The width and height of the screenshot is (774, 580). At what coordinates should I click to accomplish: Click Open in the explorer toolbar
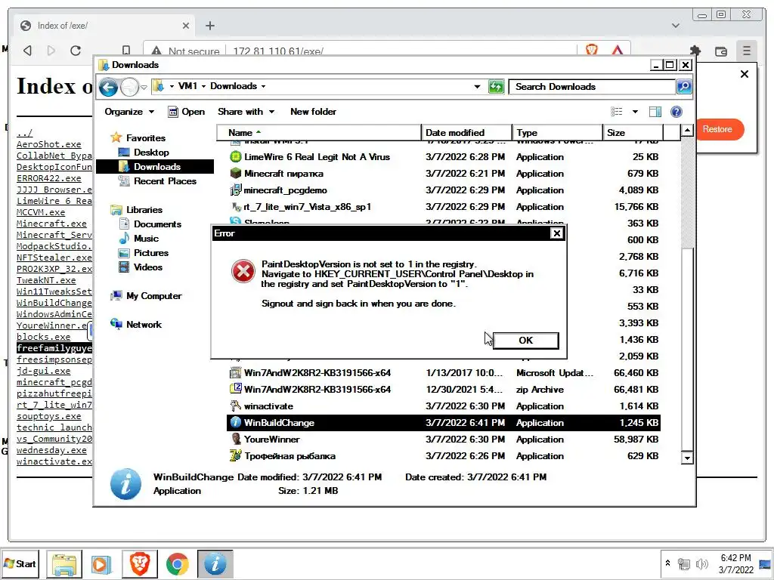point(187,112)
